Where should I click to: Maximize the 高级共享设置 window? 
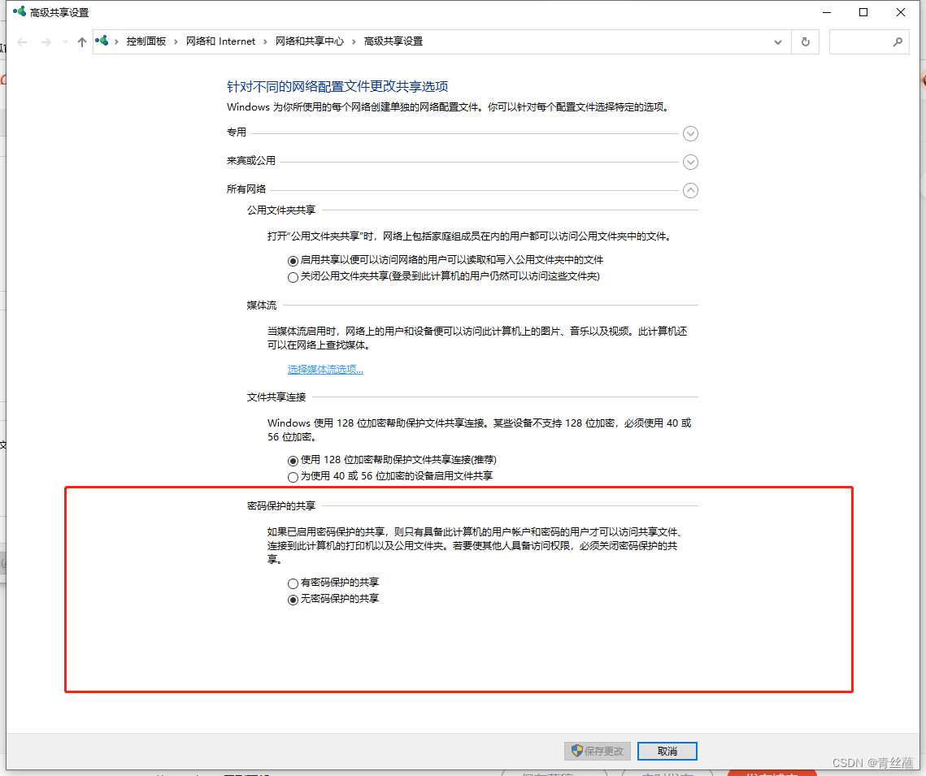click(x=863, y=12)
